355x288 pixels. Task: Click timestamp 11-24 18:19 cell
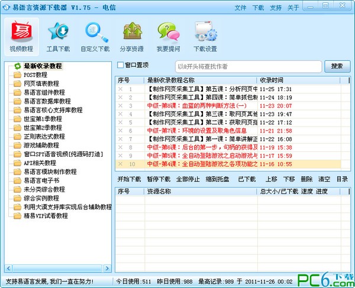point(276,98)
